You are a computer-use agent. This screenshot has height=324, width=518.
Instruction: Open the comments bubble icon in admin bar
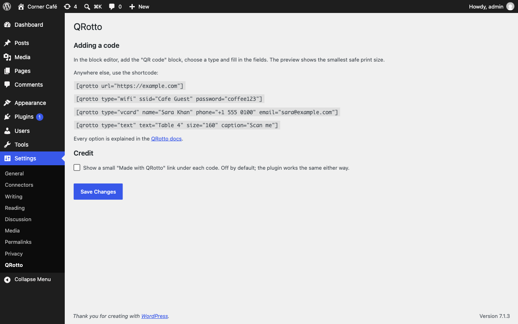tap(112, 6)
